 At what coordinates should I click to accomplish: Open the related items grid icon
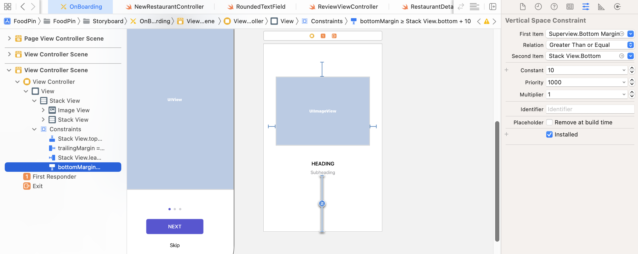8,7
